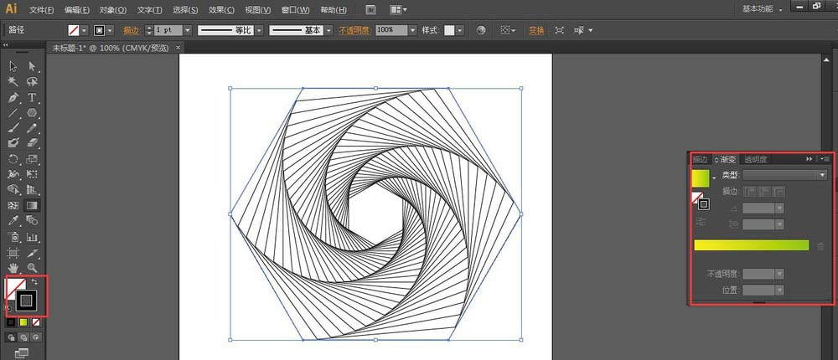Open the 等比 width profile dropdown

[259, 30]
